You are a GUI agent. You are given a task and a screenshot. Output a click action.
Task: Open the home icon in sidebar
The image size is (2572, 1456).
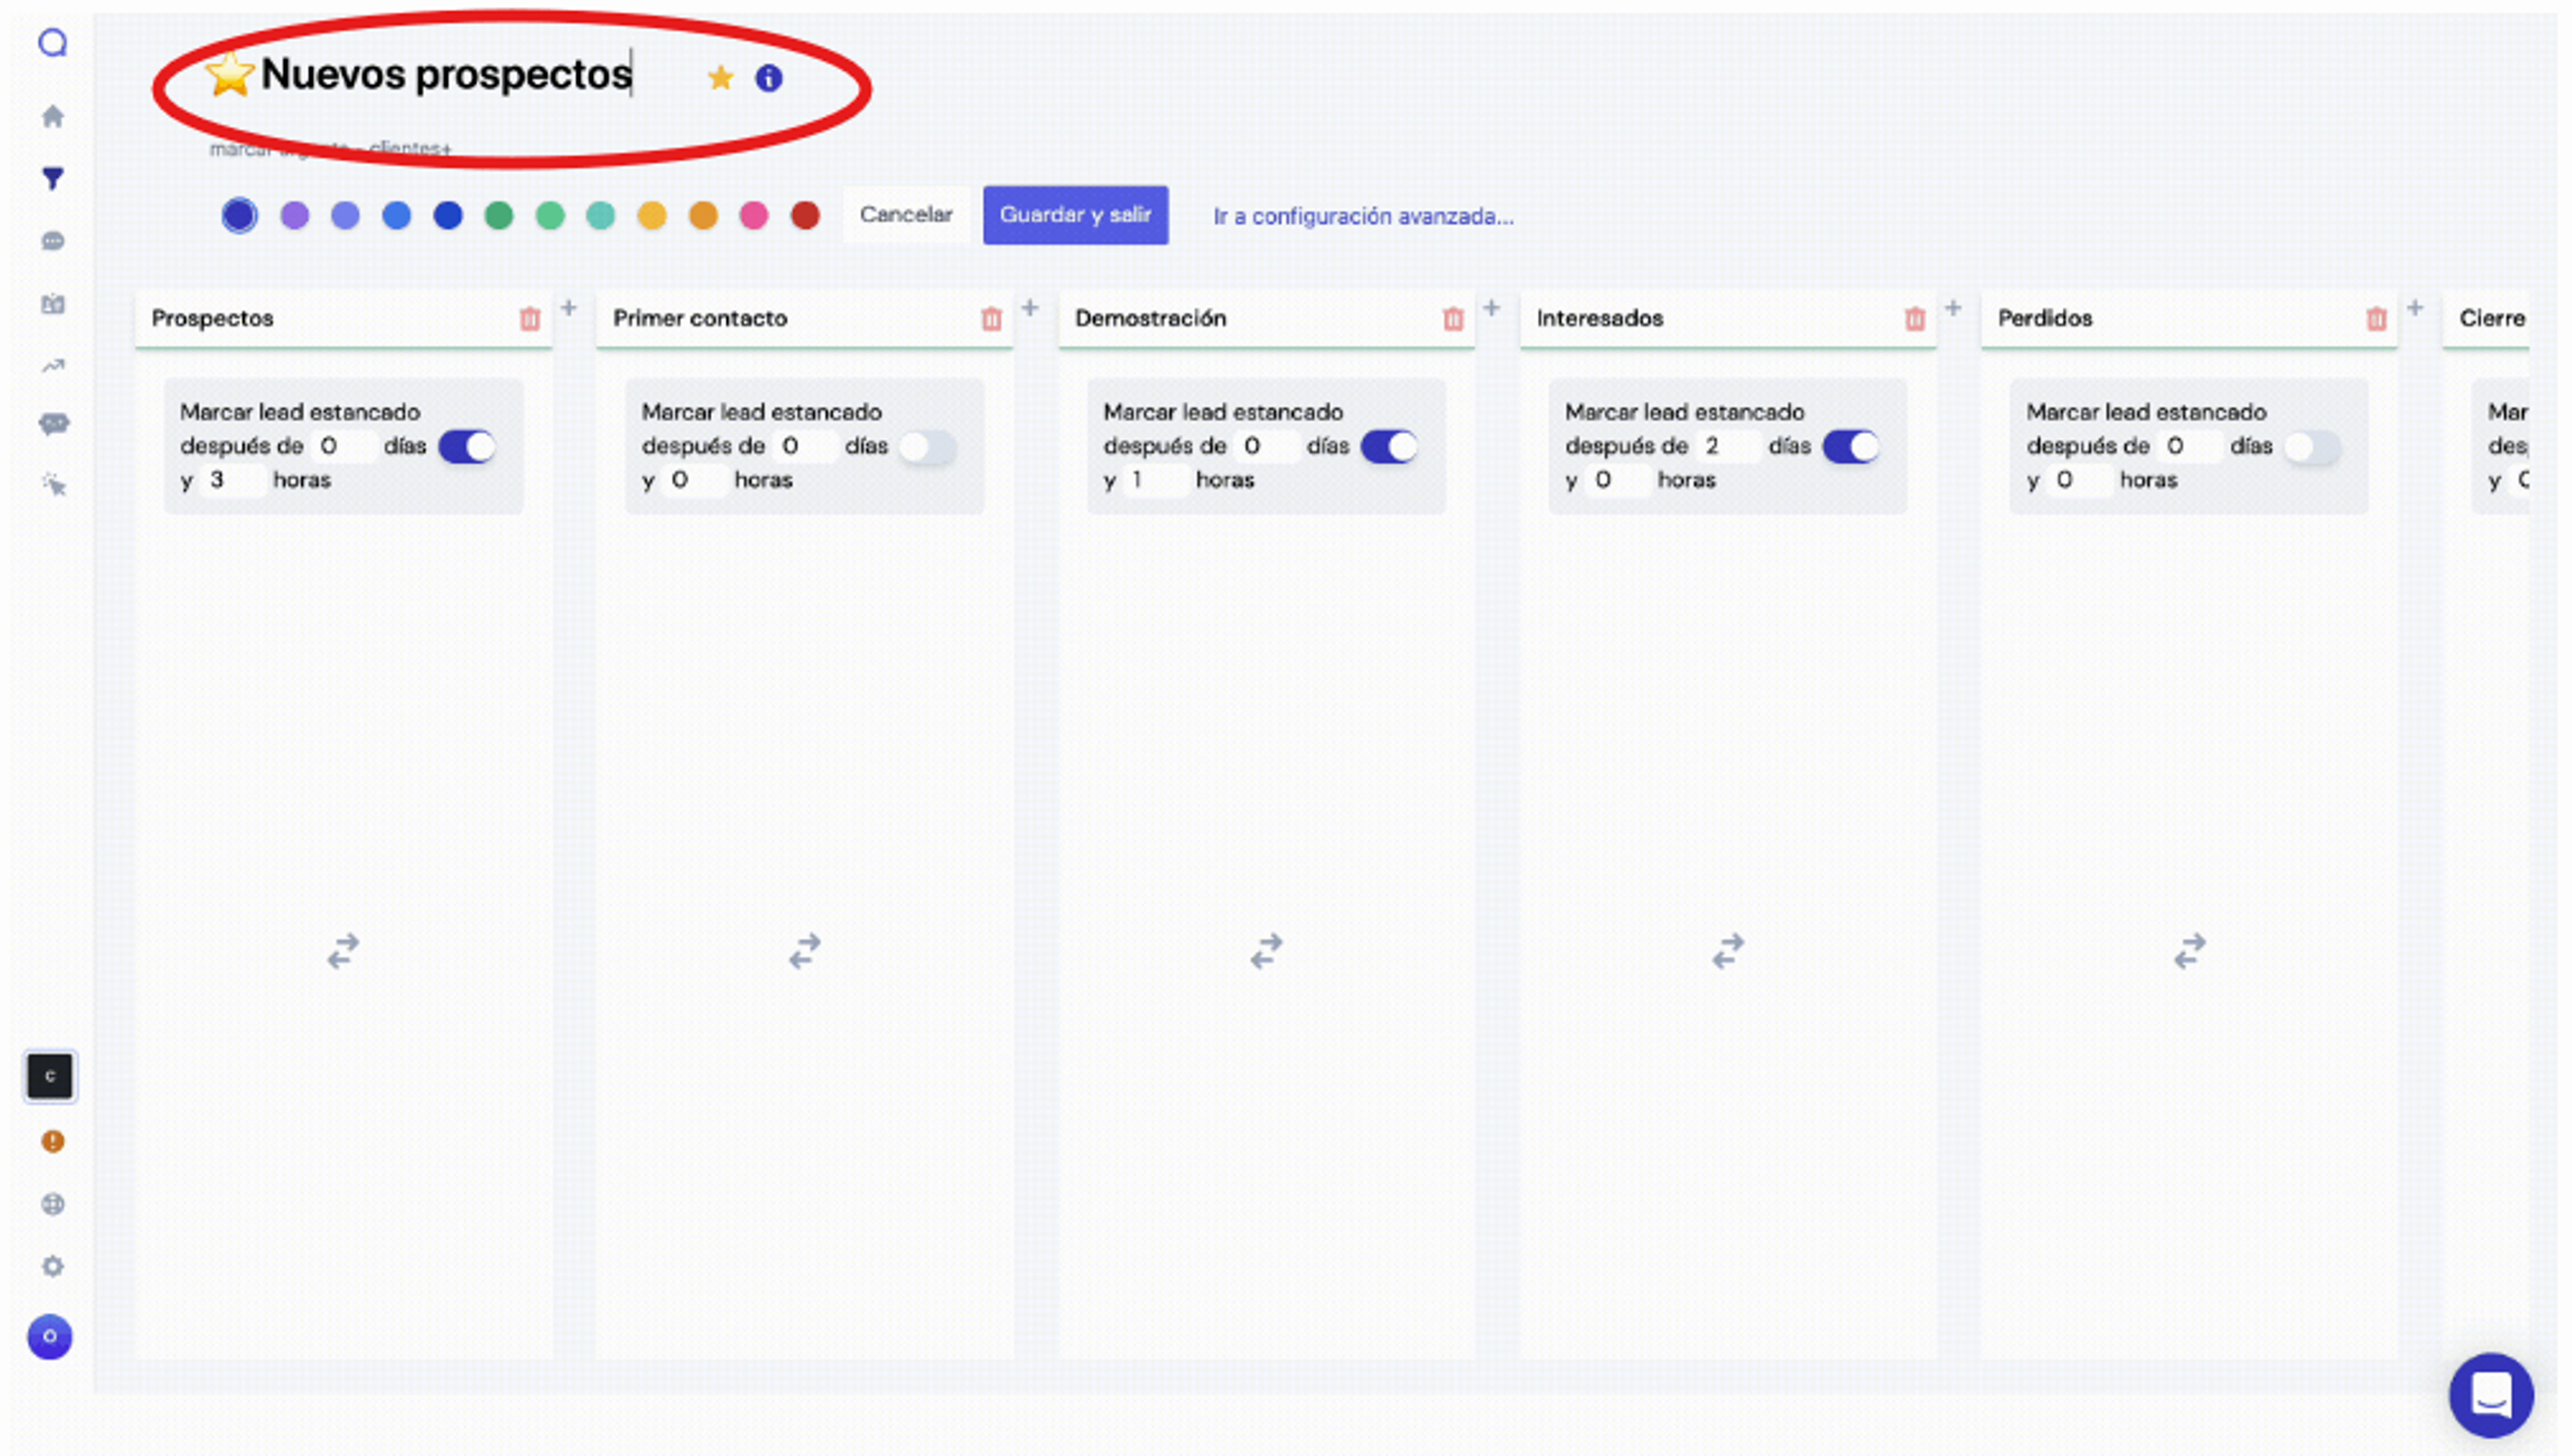tap(53, 117)
